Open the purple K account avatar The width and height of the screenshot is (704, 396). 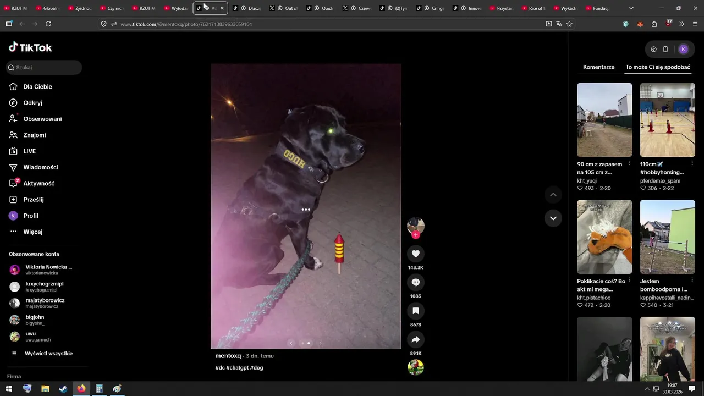coord(683,49)
